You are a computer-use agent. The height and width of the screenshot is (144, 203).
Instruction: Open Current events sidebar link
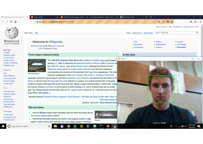tap(8, 58)
